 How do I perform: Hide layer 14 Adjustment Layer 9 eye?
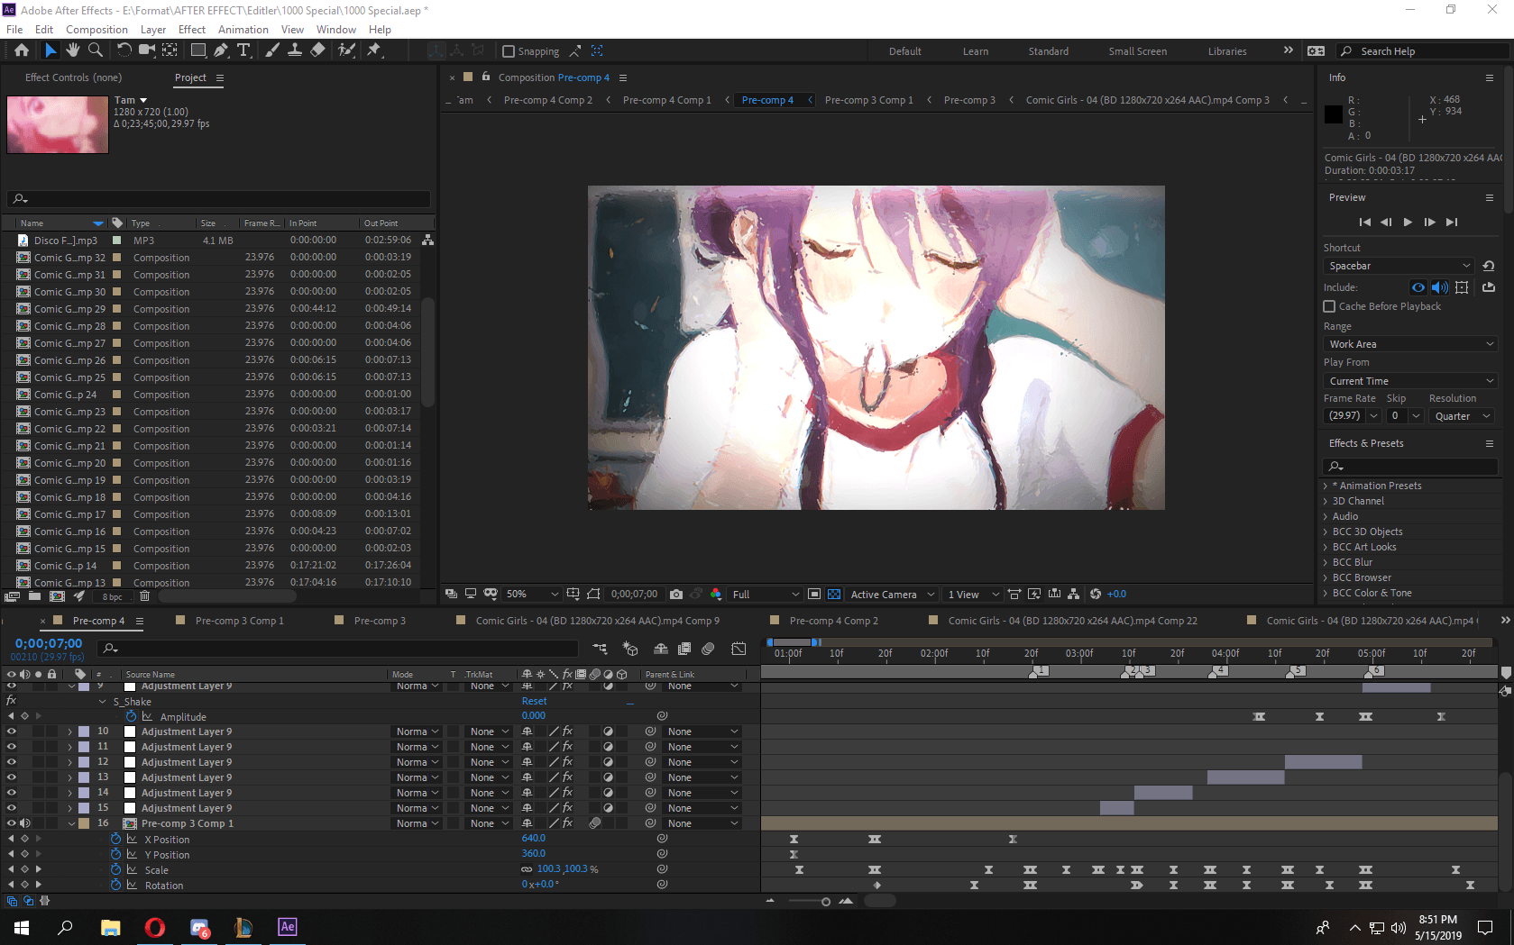point(12,793)
